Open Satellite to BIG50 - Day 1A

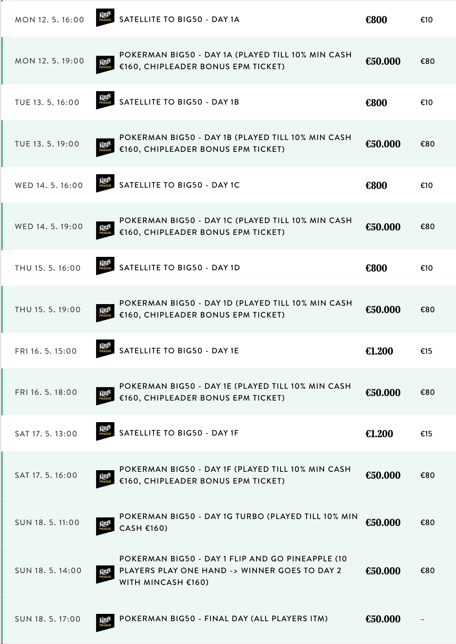pos(179,20)
